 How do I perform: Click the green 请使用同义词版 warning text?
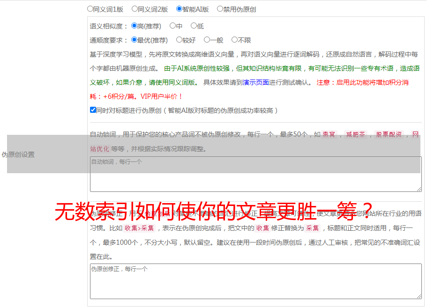coord(172,82)
